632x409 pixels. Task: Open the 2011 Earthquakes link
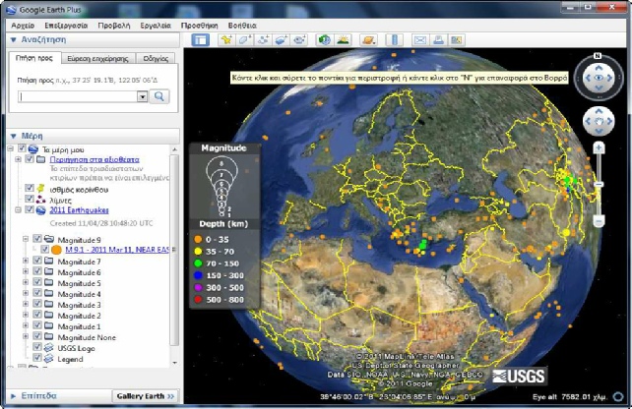(x=79, y=209)
